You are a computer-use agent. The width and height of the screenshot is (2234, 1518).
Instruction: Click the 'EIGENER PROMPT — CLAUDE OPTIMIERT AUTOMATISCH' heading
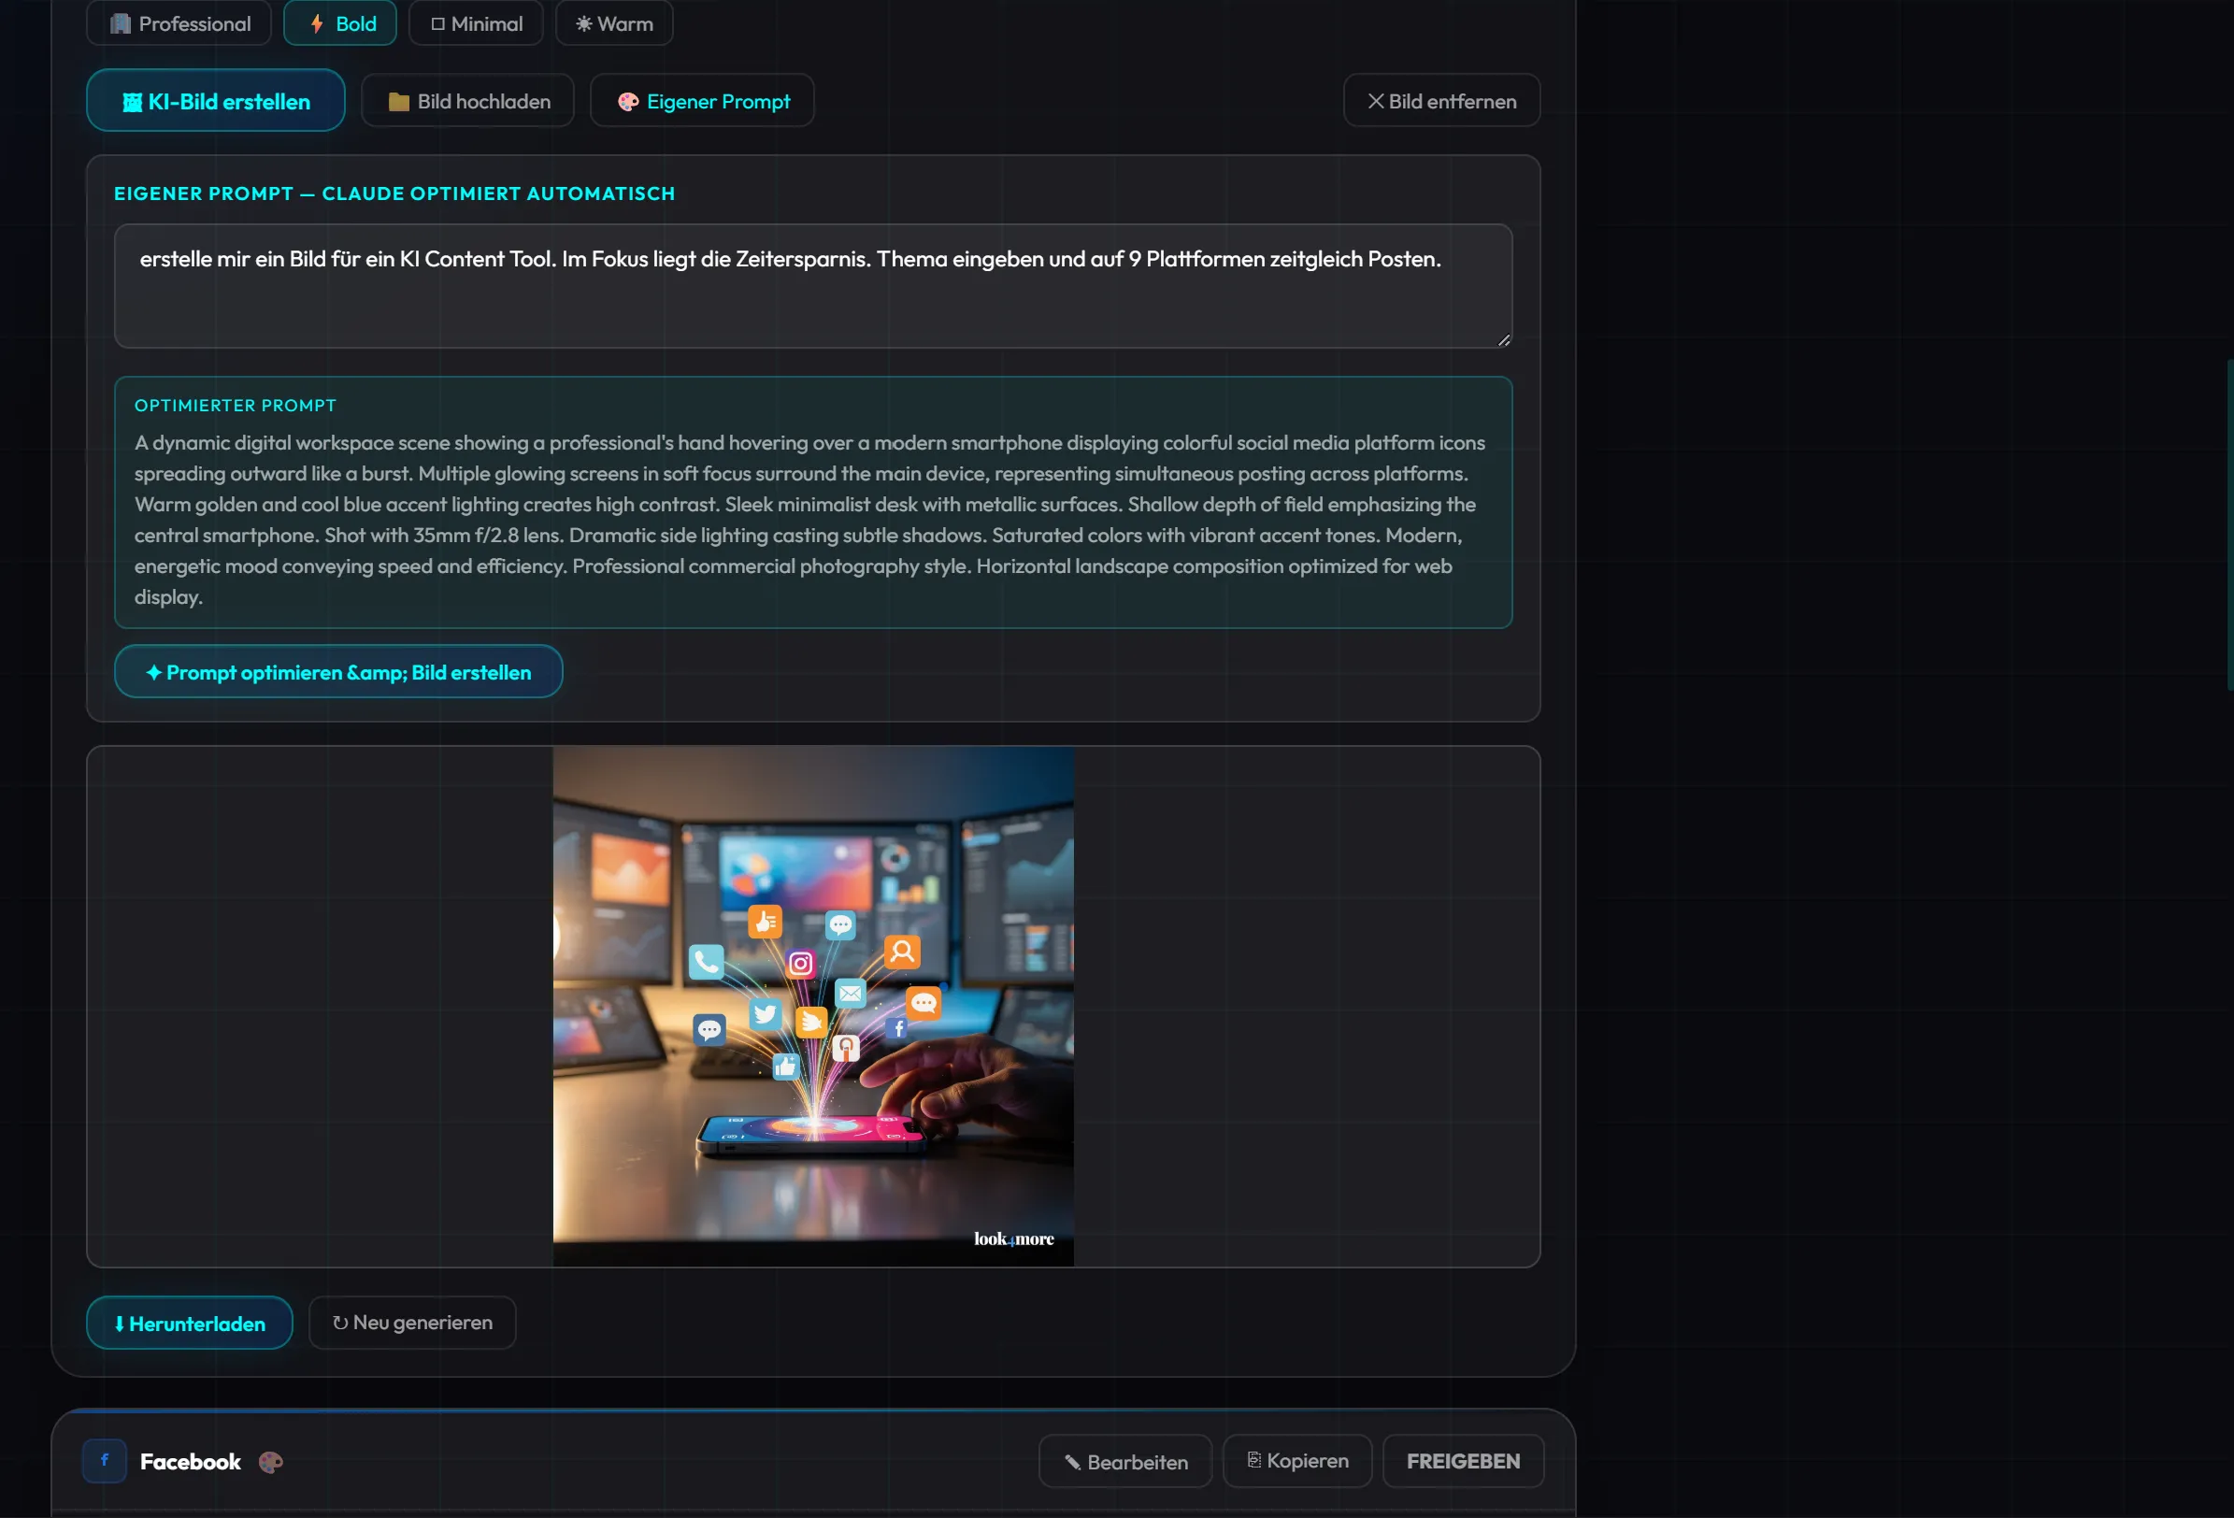coord(394,193)
